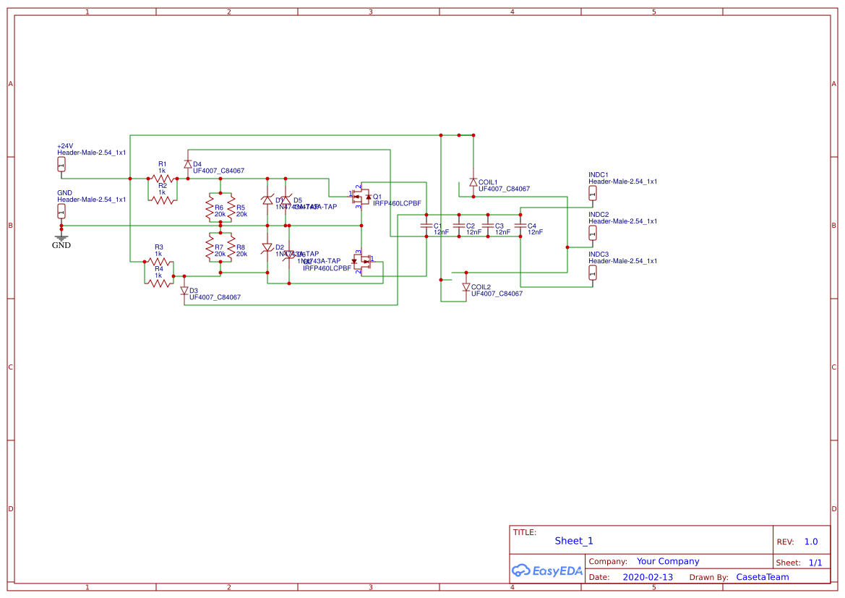Select the COIL2 diode symbol
The image size is (845, 598).
(466, 287)
